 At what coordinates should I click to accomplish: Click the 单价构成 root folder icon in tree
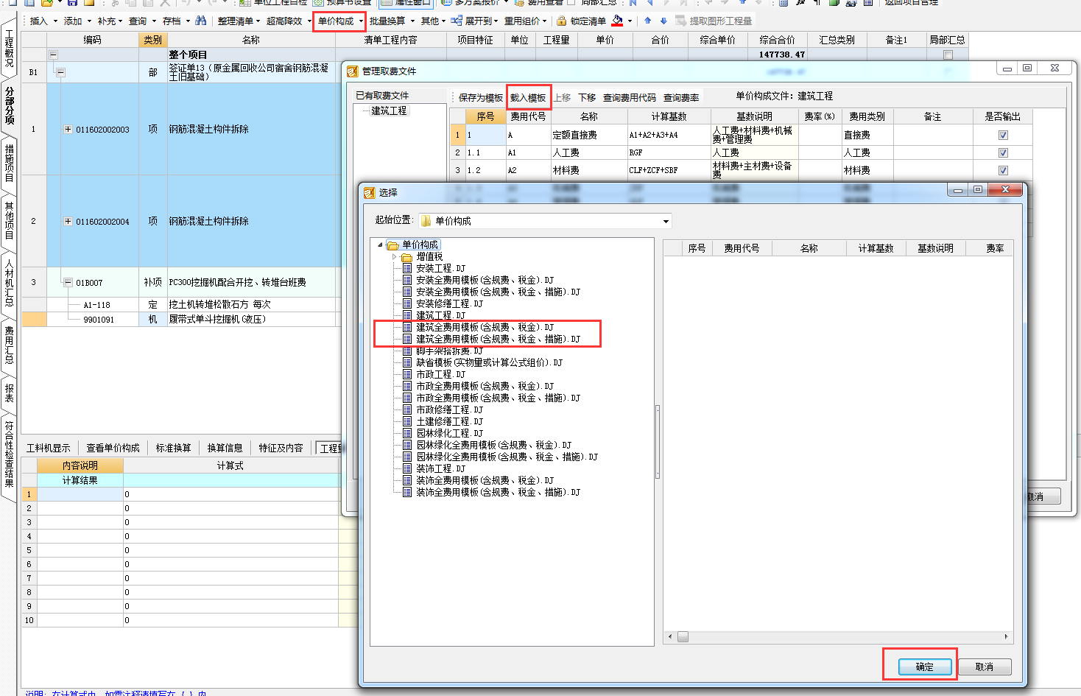click(393, 245)
